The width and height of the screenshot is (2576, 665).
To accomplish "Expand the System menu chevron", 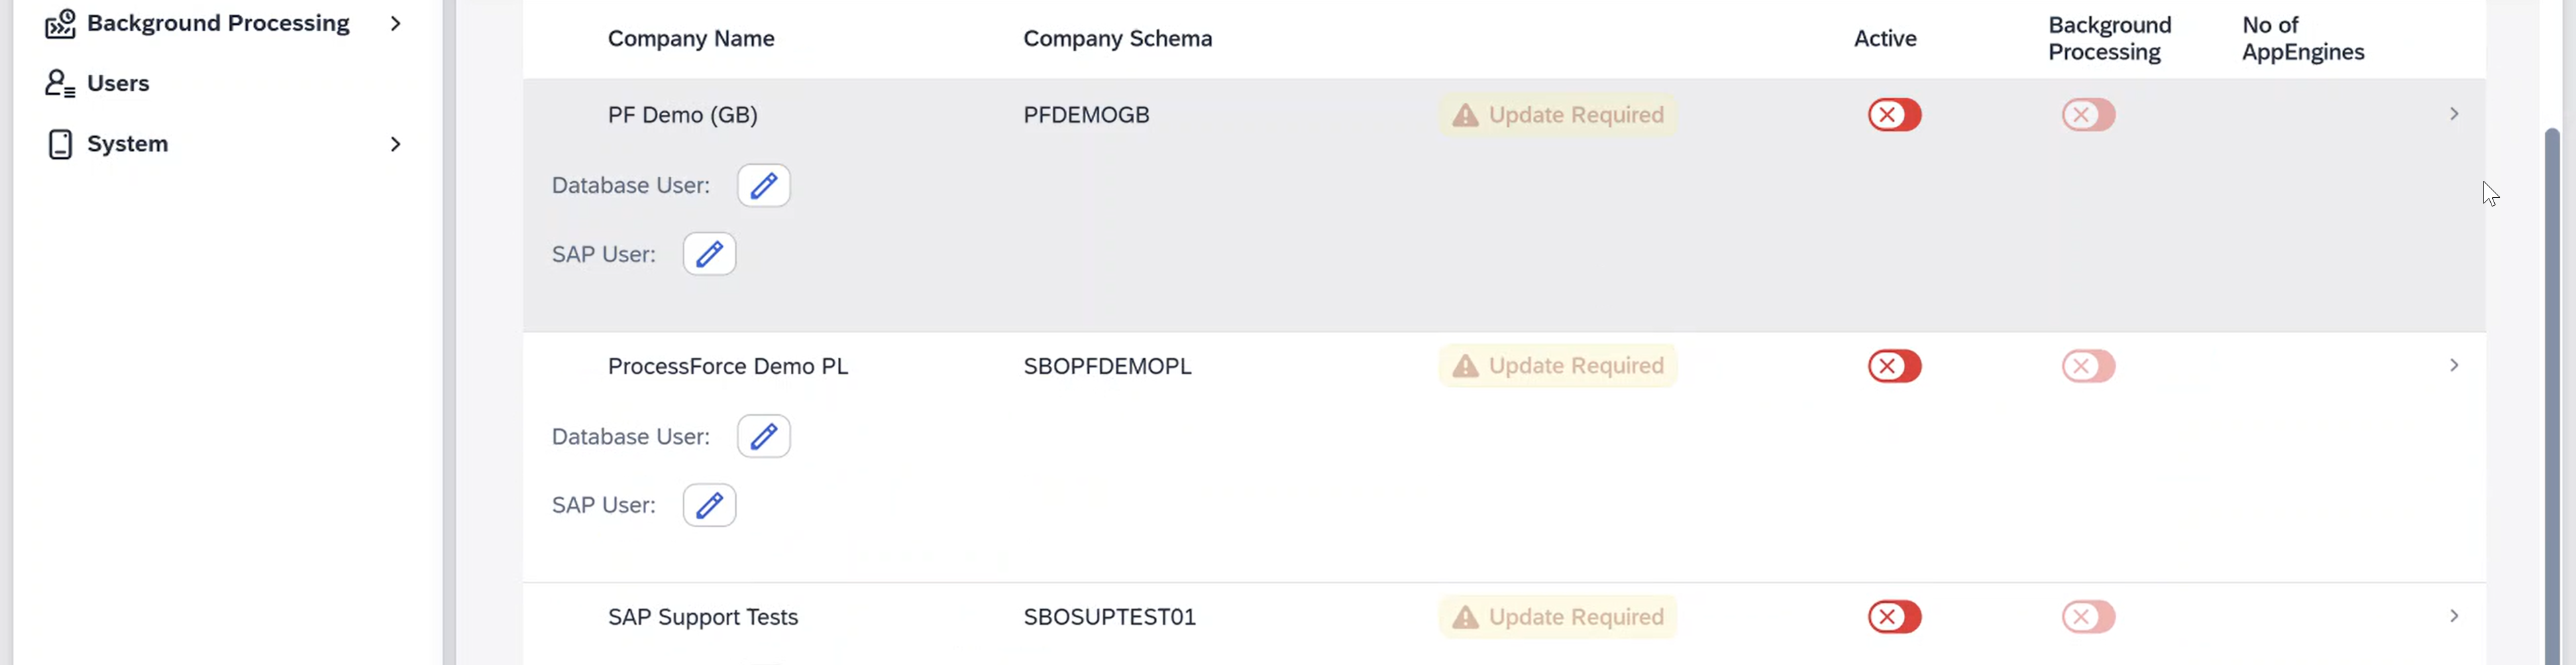I will (x=396, y=144).
